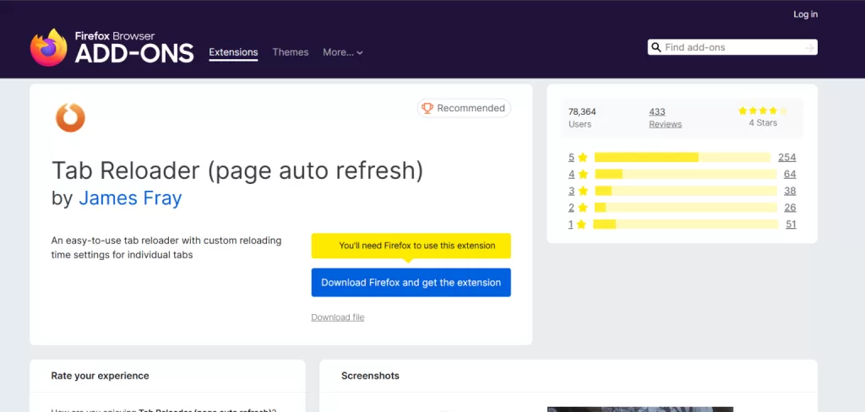Screen dimensions: 865x412
Task: Click the Recommended trophy badge
Action: (463, 108)
